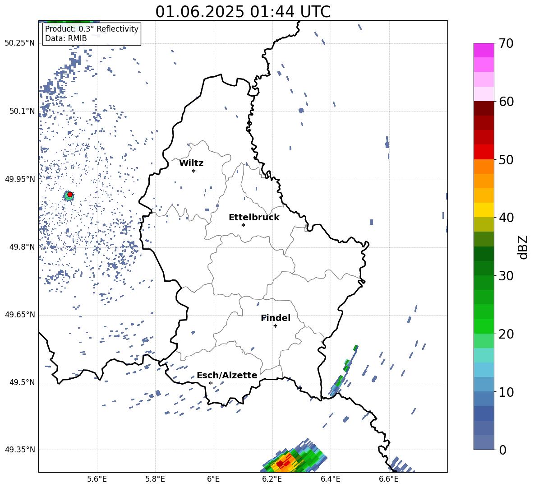Pick the light blue swatch just above 10

coord(483,385)
